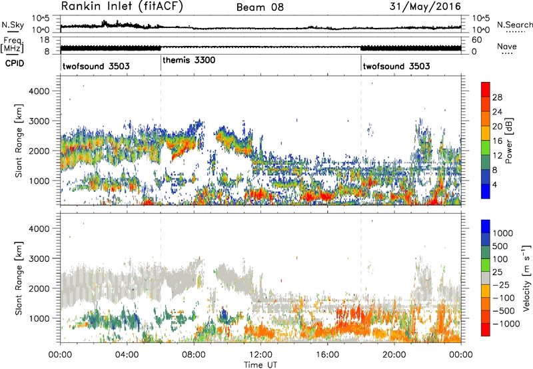The image size is (533, 369).
Task: Click the '28' power colorbar value
Action: click(x=497, y=97)
